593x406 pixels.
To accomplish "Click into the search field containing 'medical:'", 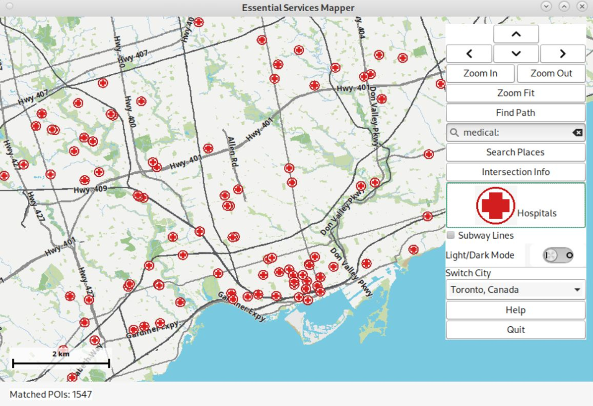I will point(516,132).
